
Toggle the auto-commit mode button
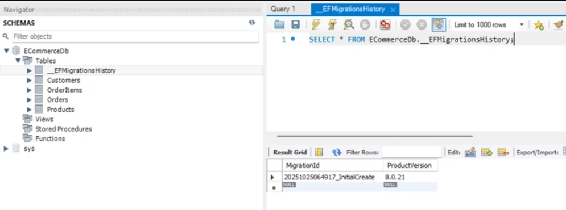(439, 24)
